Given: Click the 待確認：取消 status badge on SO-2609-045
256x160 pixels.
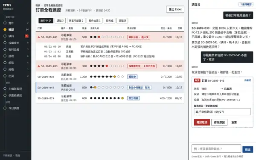Looking at the screenshot, I should pyautogui.click(x=139, y=88).
